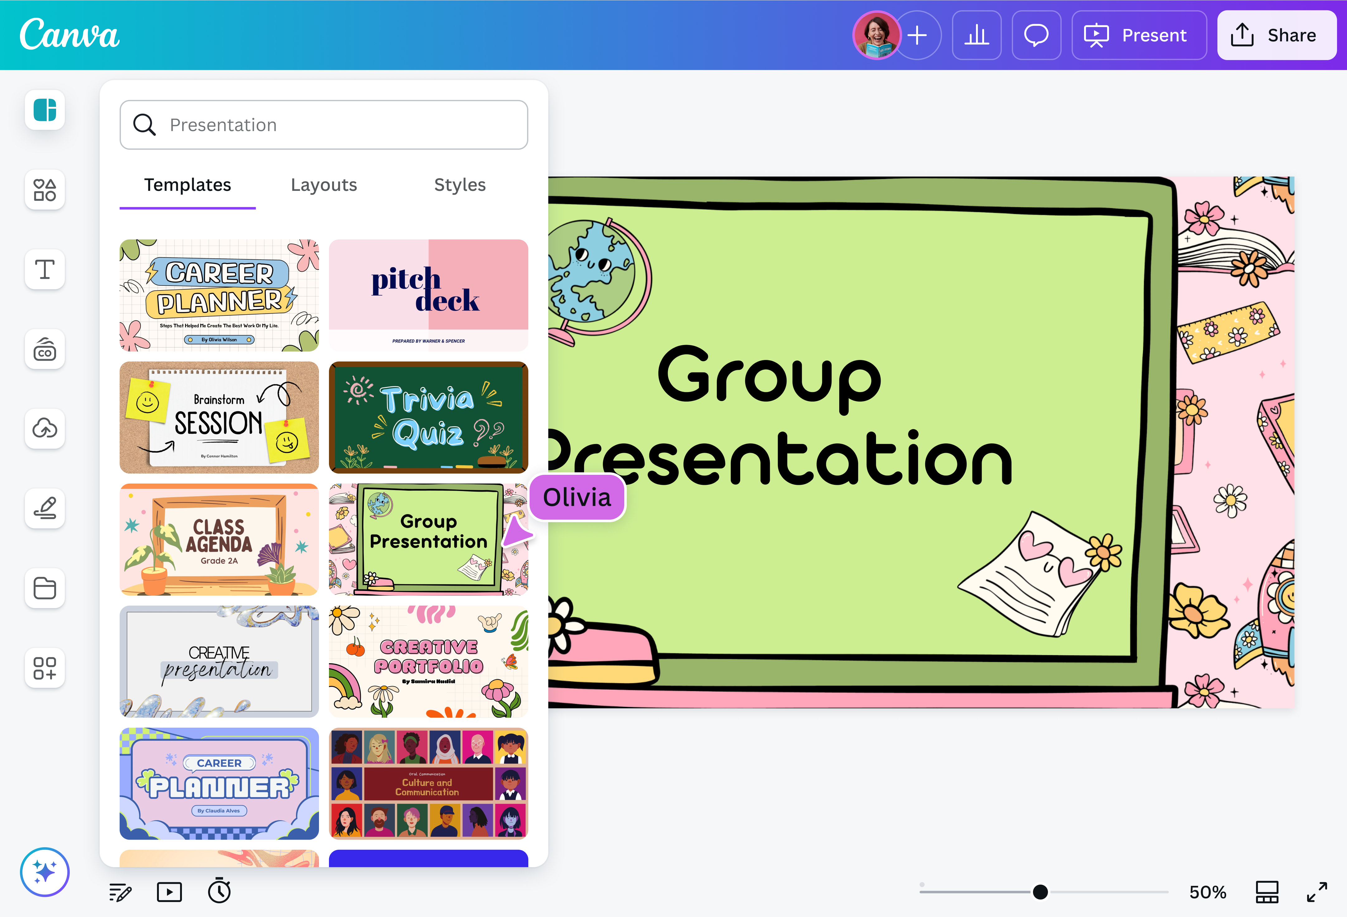
Task: Open presenter notes from the bottom toolbar
Action: [120, 891]
